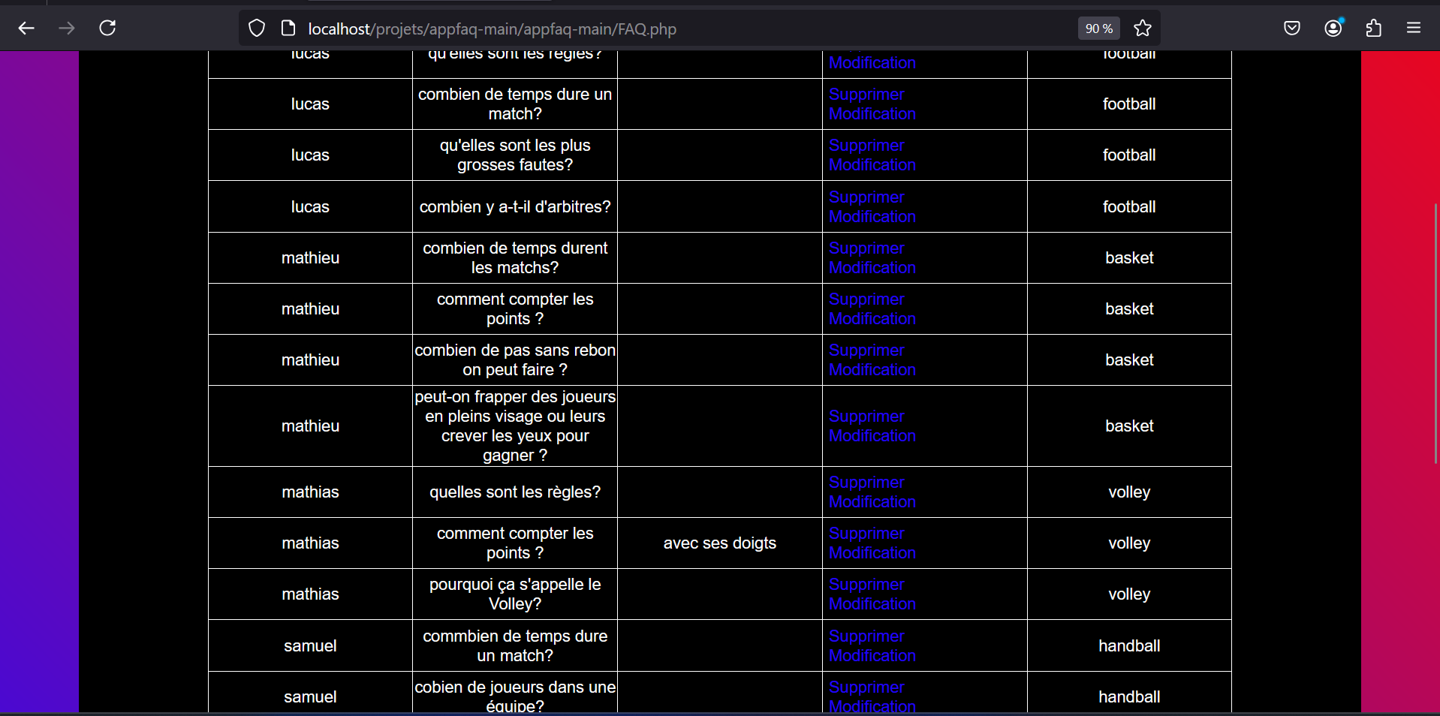Image resolution: width=1440 pixels, height=716 pixels.
Task: Click the page vertical scrollbar thumb
Action: tap(1435, 334)
